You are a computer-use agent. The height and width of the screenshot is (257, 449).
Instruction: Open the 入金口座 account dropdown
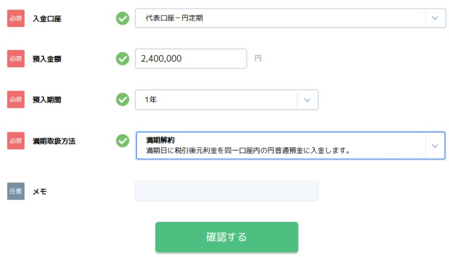tap(281, 19)
